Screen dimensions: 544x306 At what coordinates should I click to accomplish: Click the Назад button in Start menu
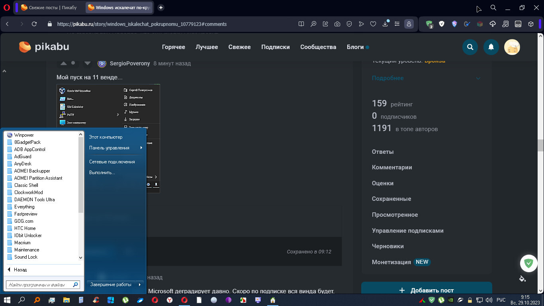coord(17,270)
